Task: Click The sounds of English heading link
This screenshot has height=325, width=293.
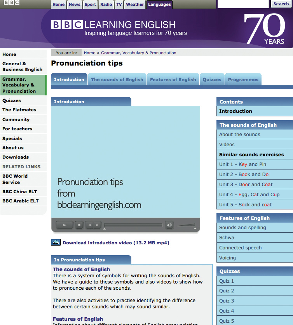Action: click(81, 269)
